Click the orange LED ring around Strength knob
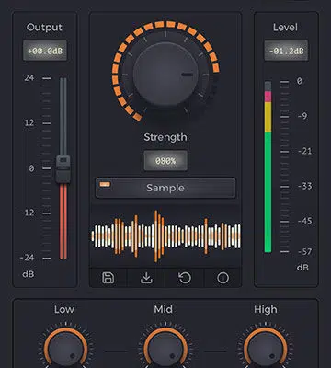Screen dimensions: 331x368 point(165,71)
